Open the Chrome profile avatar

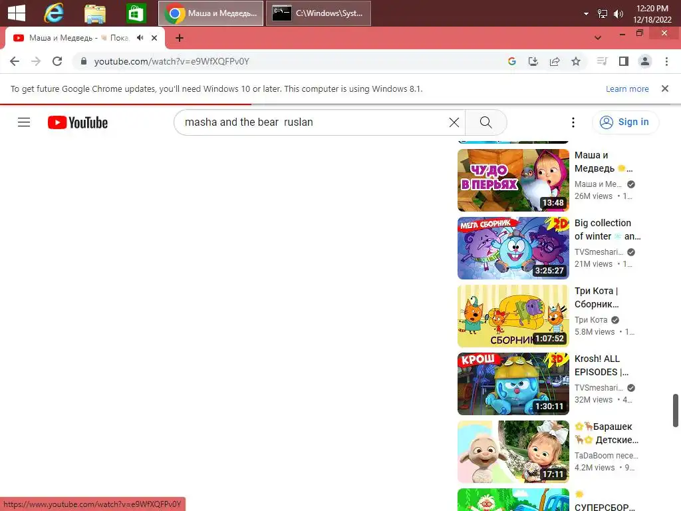[x=645, y=61]
